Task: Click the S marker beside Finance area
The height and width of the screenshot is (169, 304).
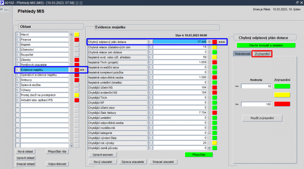Action: click(x=17, y=40)
